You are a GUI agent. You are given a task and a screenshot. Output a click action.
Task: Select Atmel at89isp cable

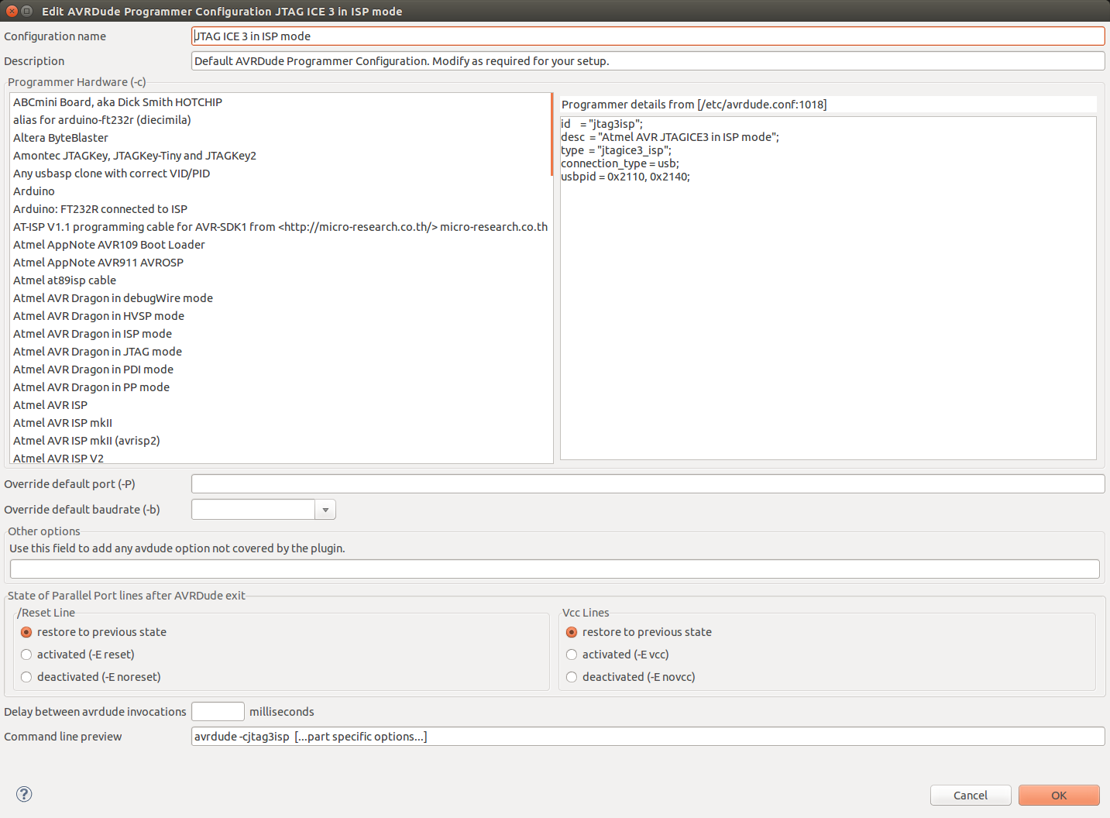280,280
